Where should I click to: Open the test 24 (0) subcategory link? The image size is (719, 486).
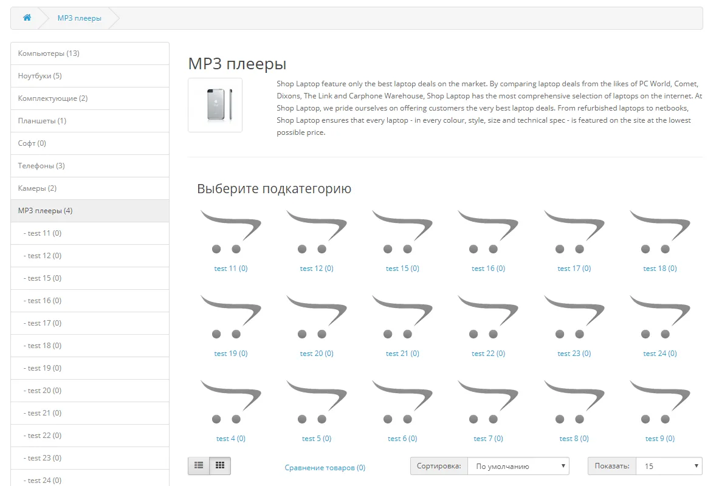coord(660,353)
